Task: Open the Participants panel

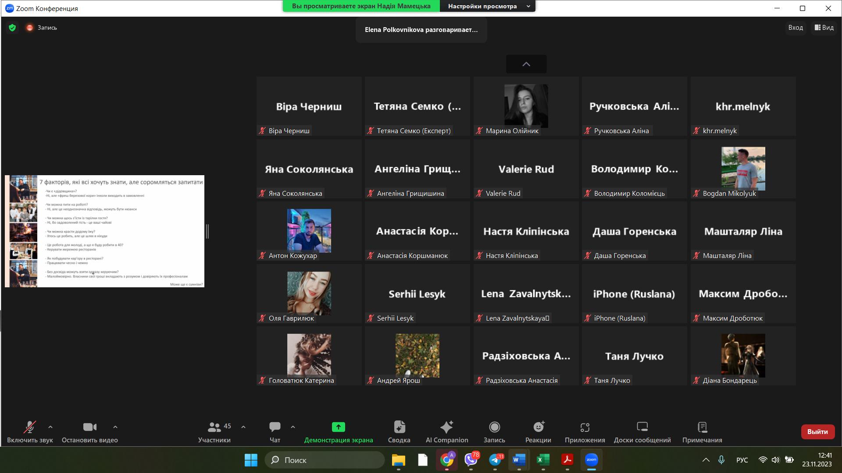Action: [x=214, y=432]
